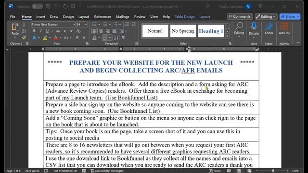Click the 2123 words count
Viewport: 308px width, 173px height.
32,171
